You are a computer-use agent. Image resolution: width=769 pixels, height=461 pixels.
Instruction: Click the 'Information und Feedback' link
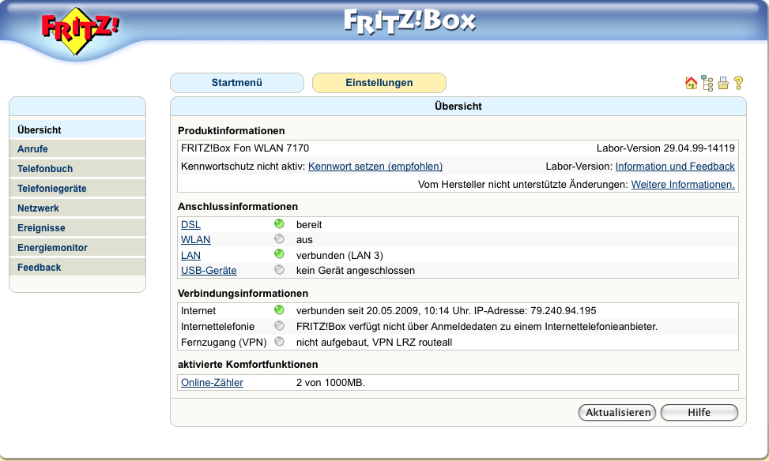pyautogui.click(x=675, y=167)
